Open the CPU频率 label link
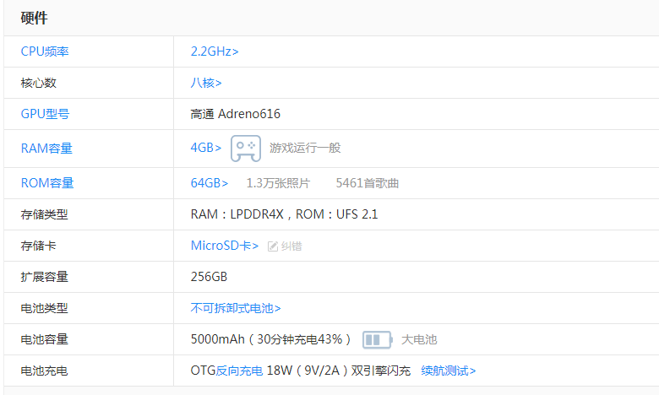 point(45,51)
